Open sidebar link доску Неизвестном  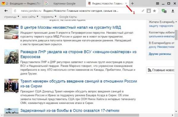pos(161,47)
